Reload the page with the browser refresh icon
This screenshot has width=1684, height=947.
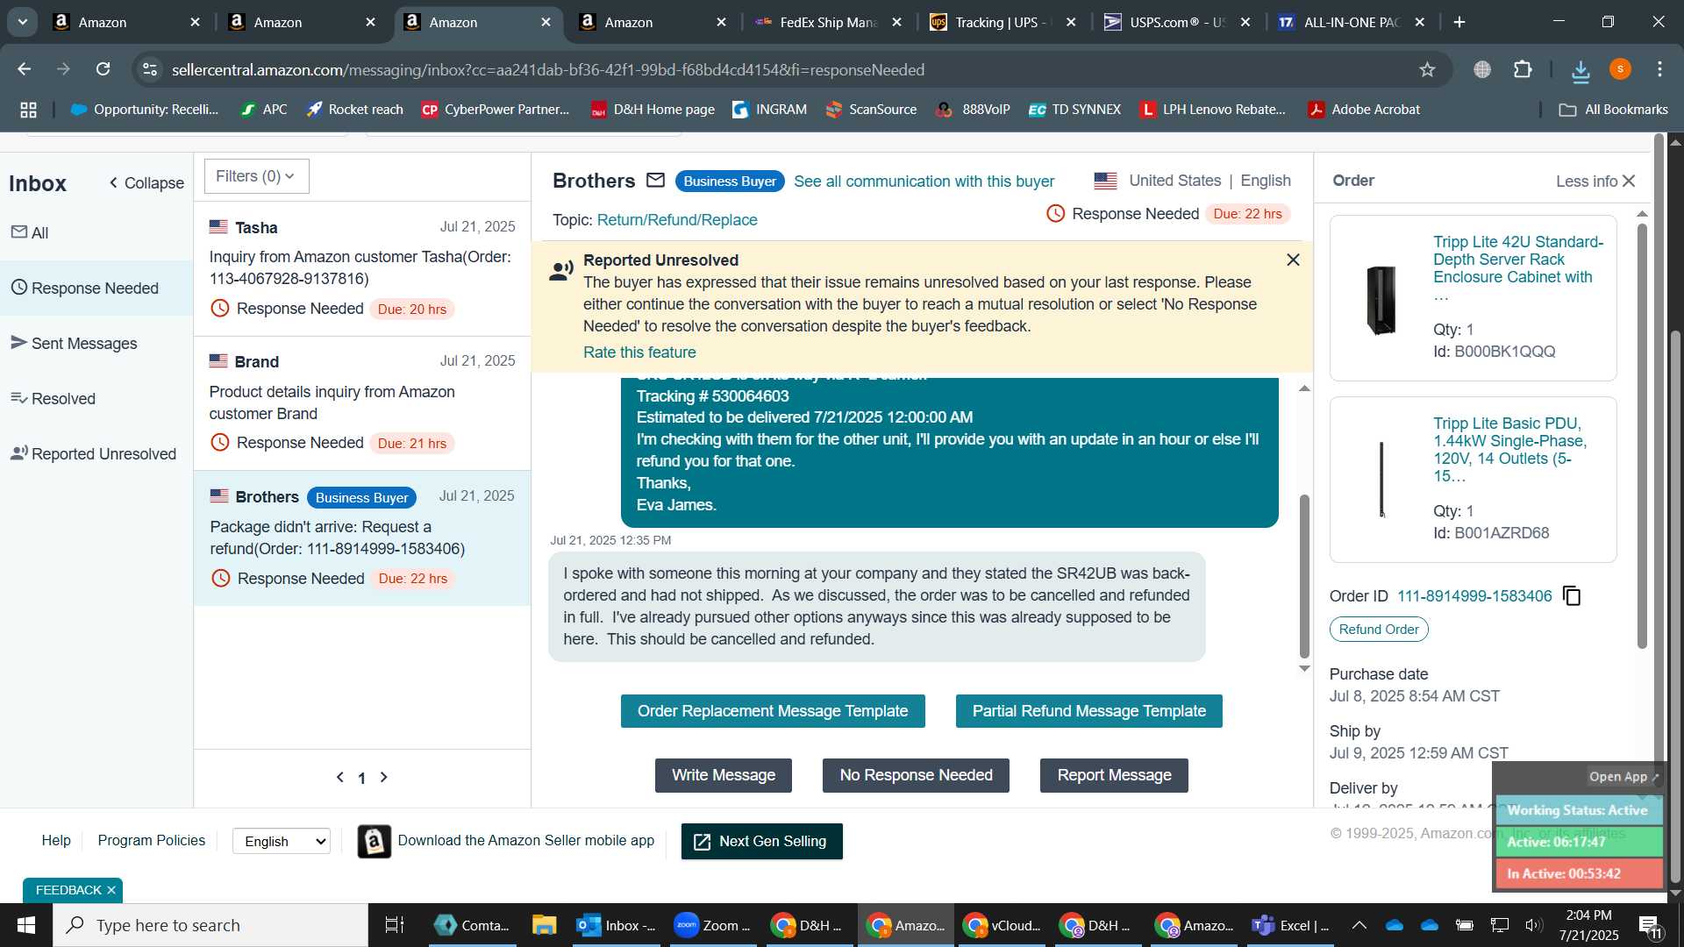103,69
